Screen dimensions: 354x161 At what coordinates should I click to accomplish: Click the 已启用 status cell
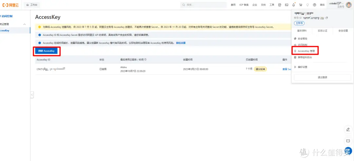tap(103, 69)
